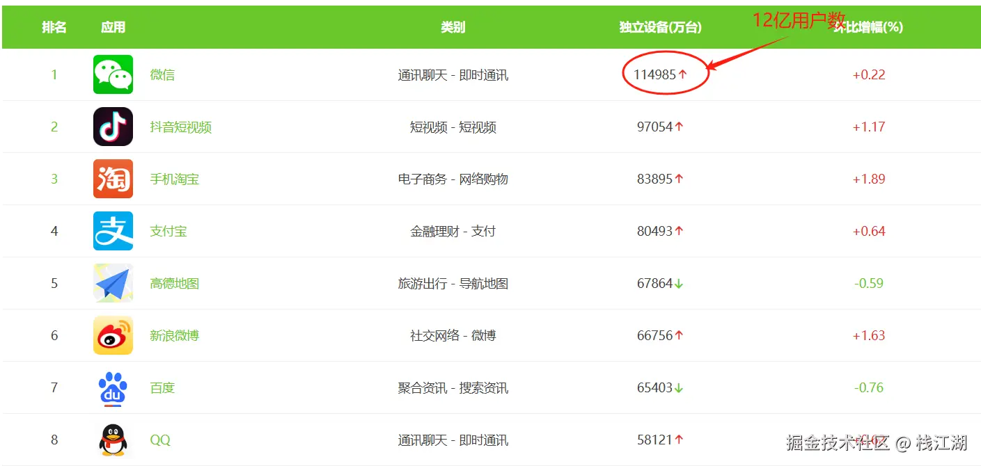Open the 抖音短视频 app link
The height and width of the screenshot is (466, 981).
pos(181,127)
